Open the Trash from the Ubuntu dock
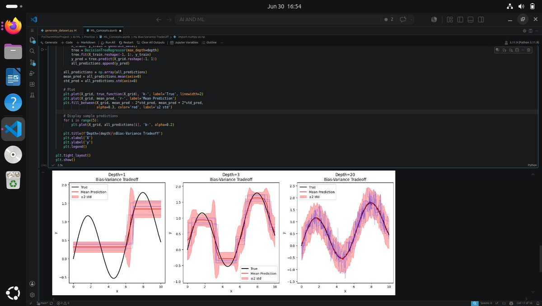This screenshot has width=542, height=306. pyautogui.click(x=13, y=180)
